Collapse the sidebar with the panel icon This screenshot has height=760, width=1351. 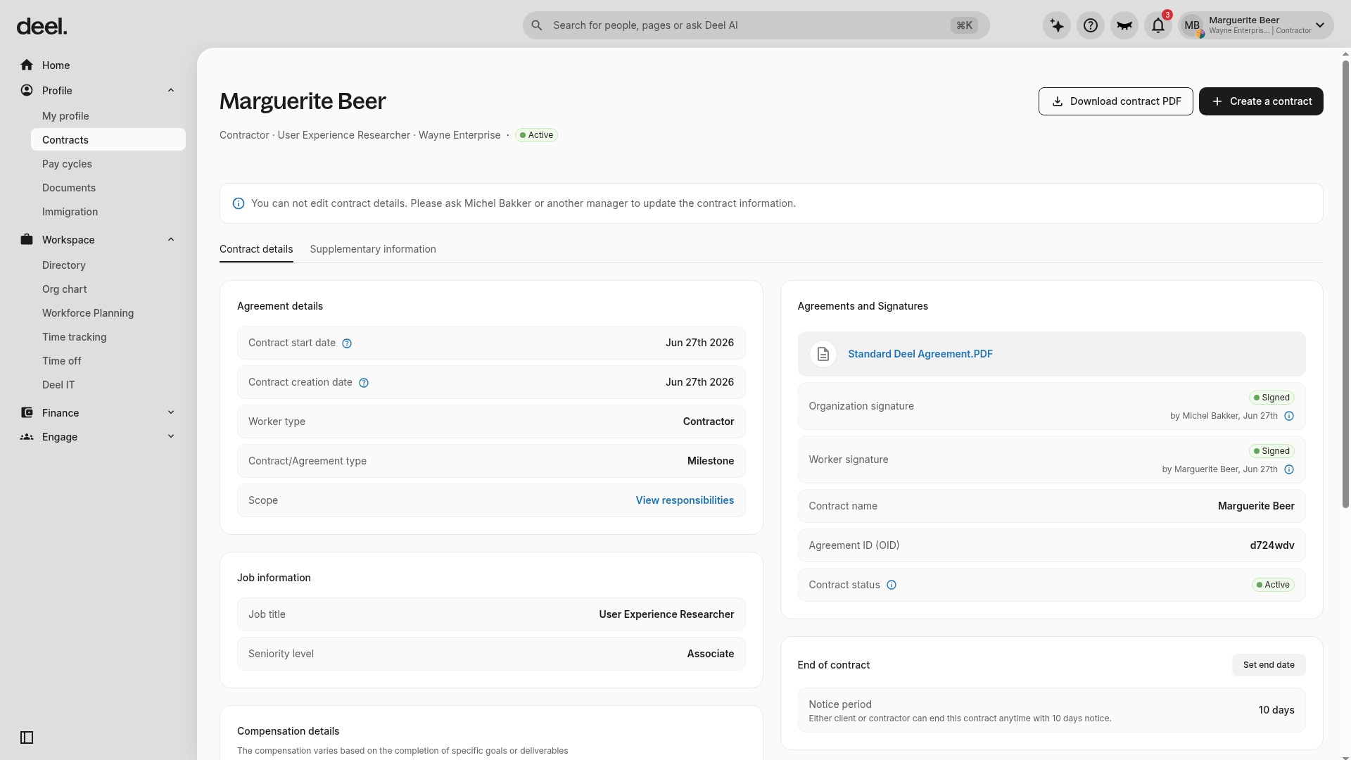[27, 737]
